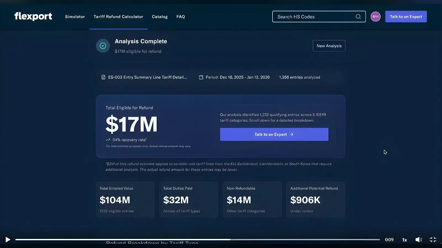Click Talk to an Expert in refund card

coord(274,134)
